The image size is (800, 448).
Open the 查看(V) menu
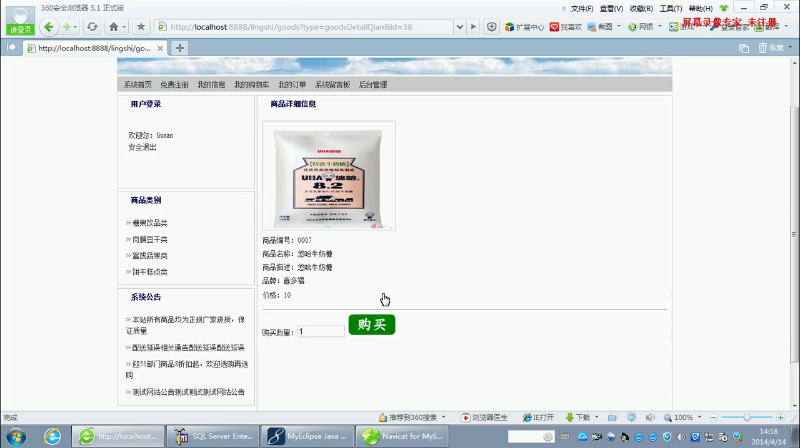tap(611, 9)
